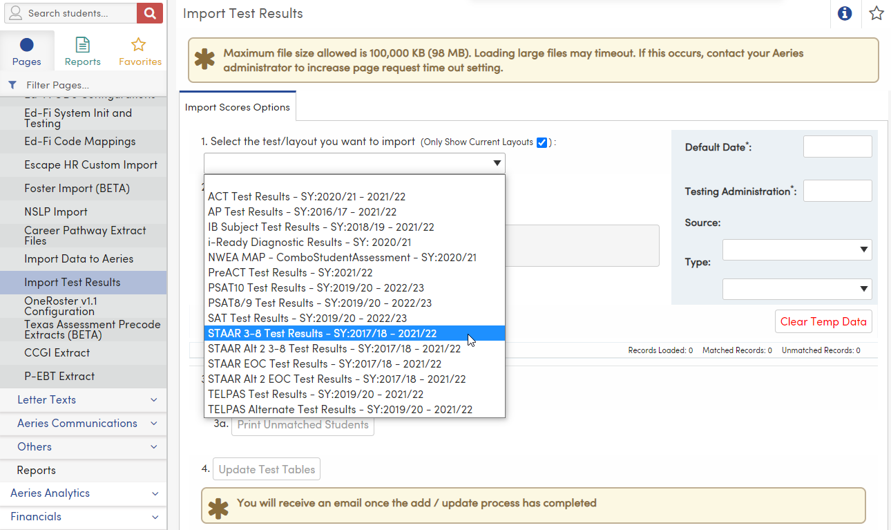Open the Reports navigation tab

click(x=83, y=53)
